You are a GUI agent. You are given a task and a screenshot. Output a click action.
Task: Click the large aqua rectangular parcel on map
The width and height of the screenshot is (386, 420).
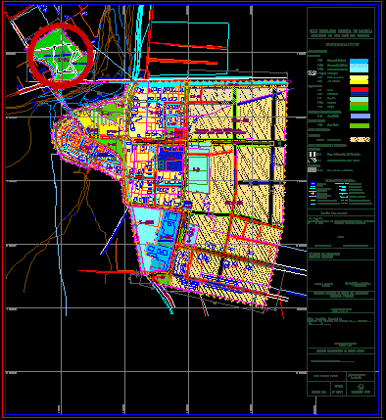point(199,174)
